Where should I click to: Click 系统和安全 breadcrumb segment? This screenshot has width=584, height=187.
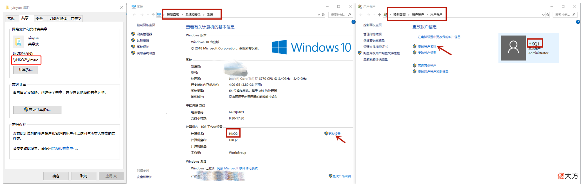coord(193,14)
